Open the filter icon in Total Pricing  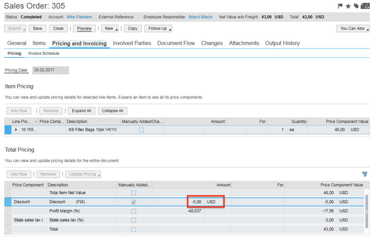364,174
